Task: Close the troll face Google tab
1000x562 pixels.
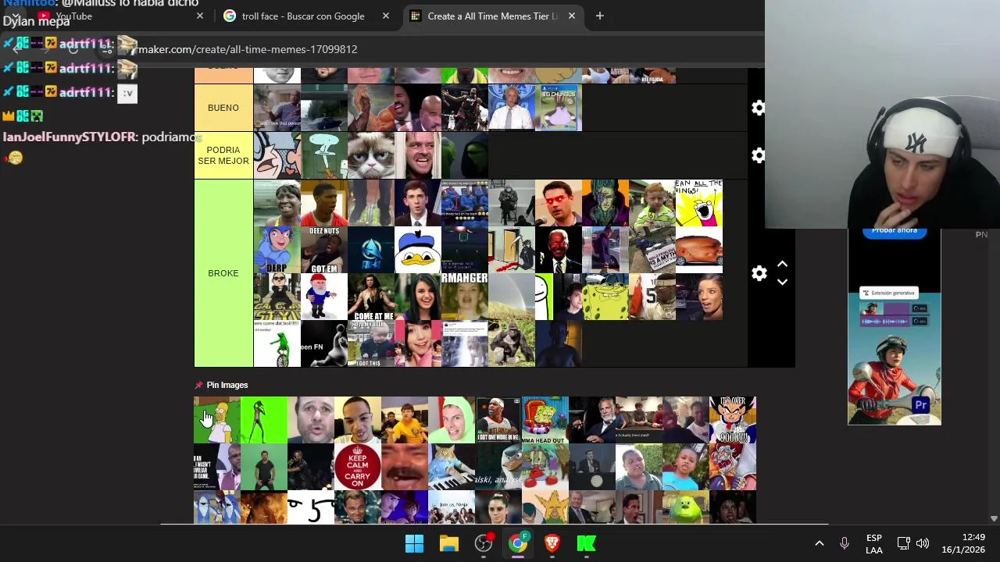Action: 386,16
